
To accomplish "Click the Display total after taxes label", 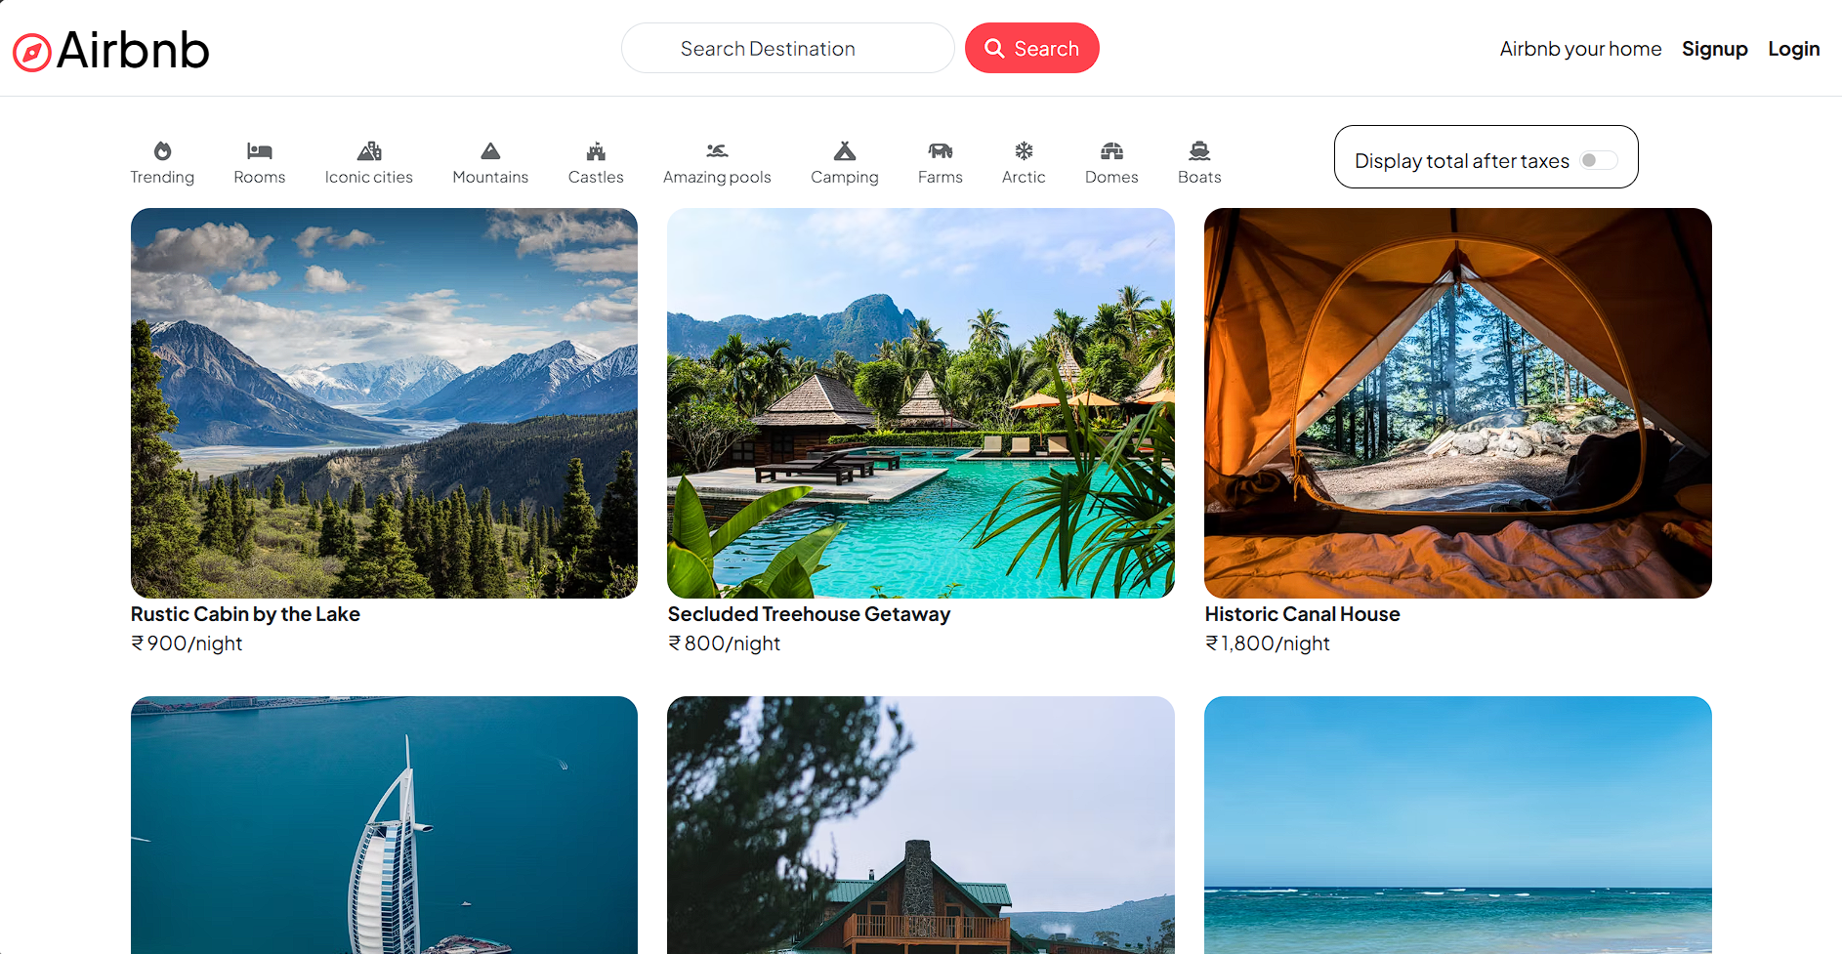I will (1461, 161).
